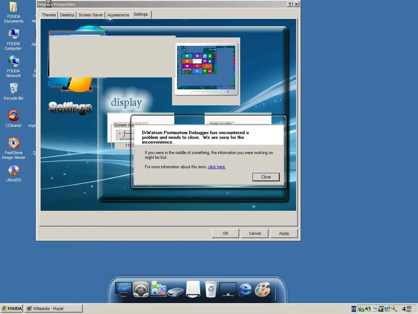This screenshot has width=418, height=314.
Task: Click the yellow pin tray icon
Action: (394, 309)
